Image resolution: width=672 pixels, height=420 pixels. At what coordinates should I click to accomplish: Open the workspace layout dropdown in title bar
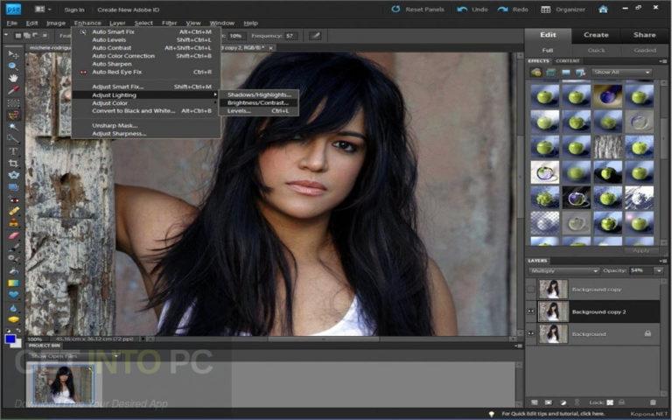[43, 9]
